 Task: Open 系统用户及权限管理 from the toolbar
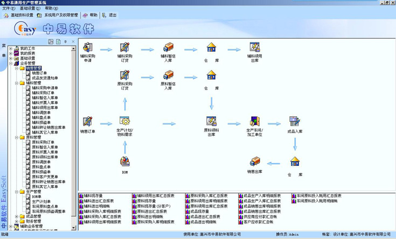tap(57, 16)
